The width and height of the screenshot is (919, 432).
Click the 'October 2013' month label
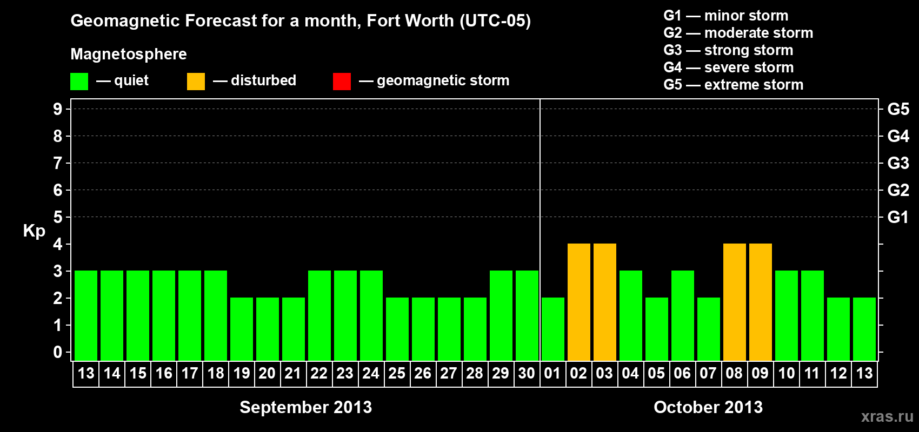[x=708, y=407]
